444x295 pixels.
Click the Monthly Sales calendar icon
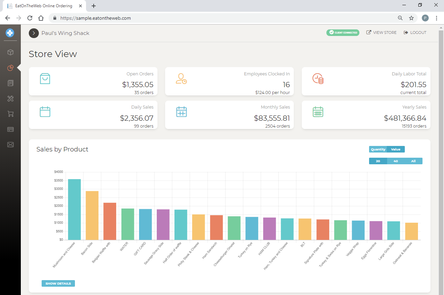click(181, 112)
